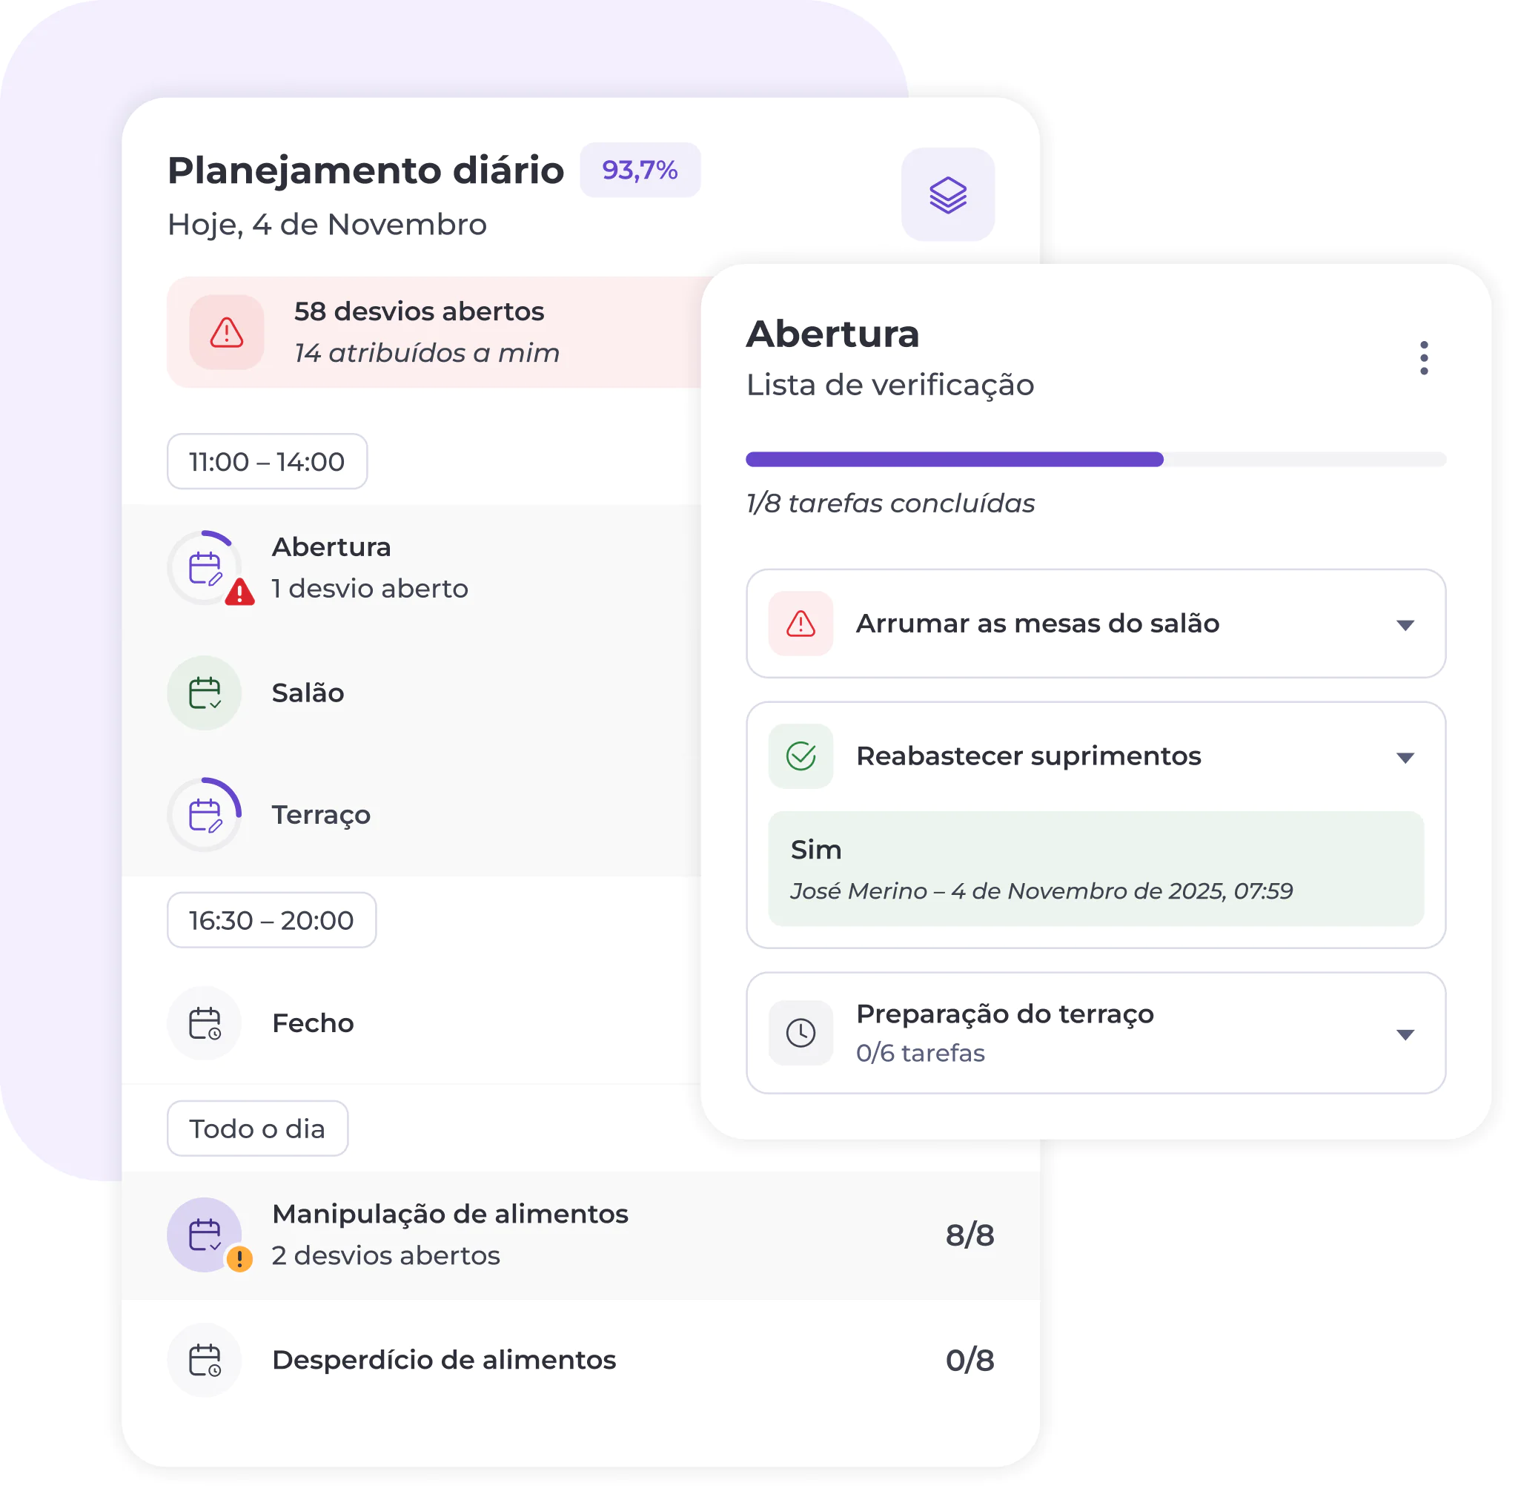Open Manipulação de alimentos row label

click(450, 1214)
